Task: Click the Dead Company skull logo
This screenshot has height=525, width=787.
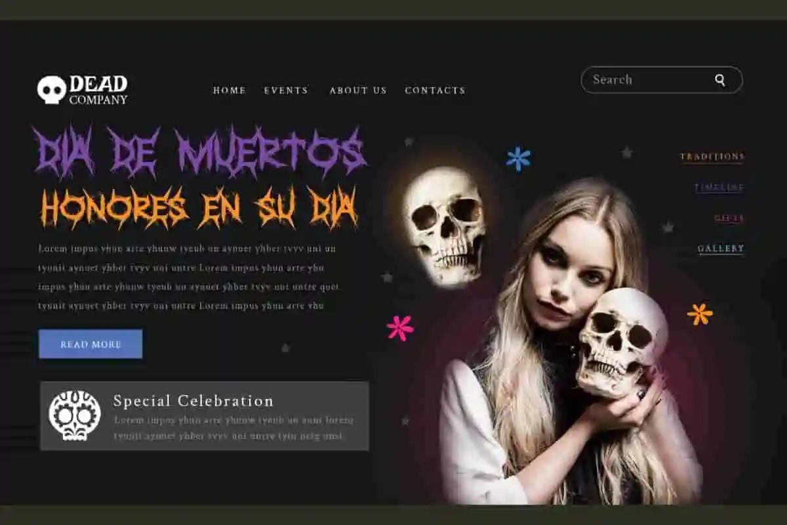Action: pos(51,90)
